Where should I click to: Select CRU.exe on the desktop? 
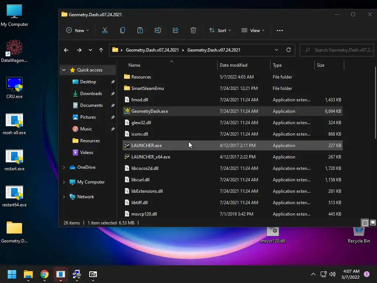pyautogui.click(x=14, y=88)
